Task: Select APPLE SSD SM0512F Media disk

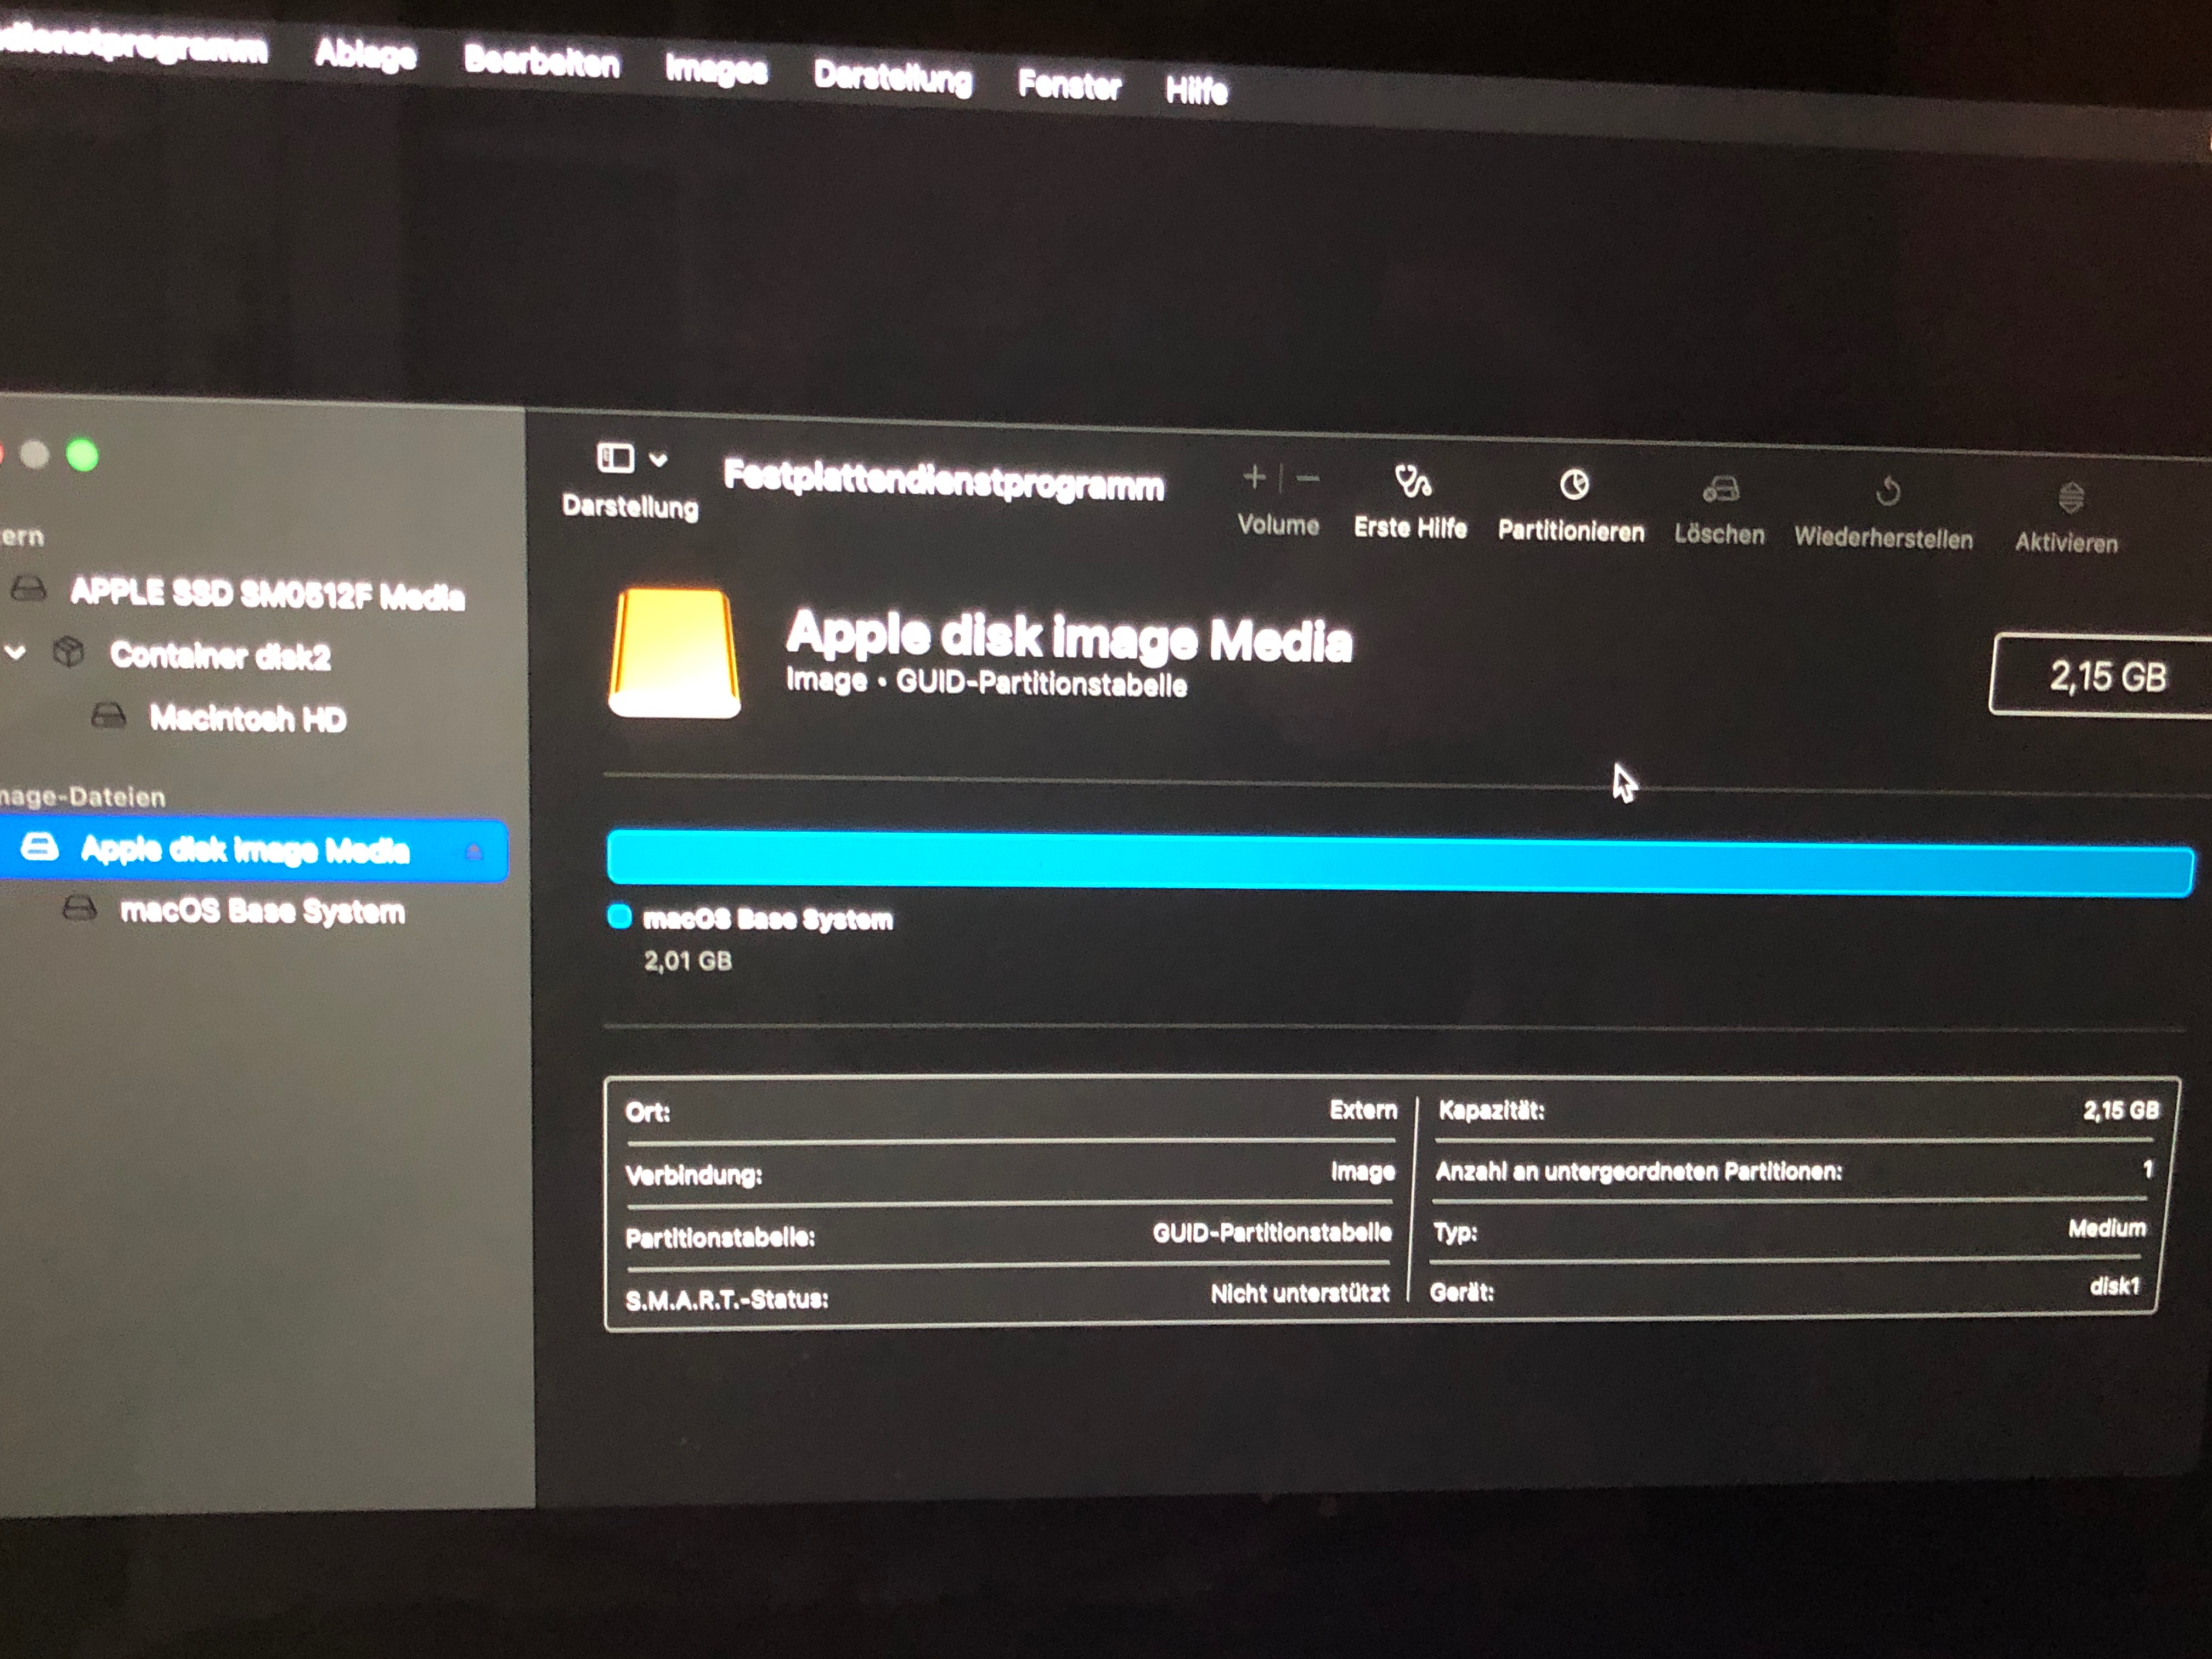Action: click(x=266, y=594)
